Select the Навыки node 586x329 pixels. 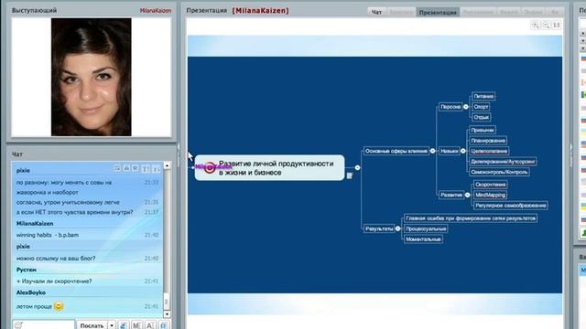click(x=449, y=151)
